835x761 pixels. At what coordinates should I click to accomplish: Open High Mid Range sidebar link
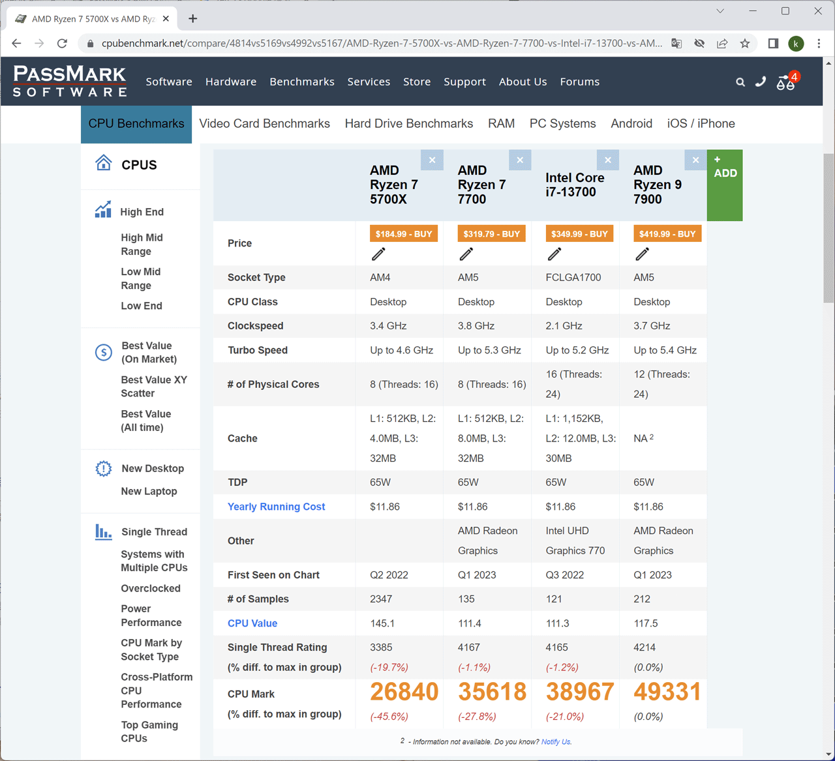pyautogui.click(x=142, y=245)
